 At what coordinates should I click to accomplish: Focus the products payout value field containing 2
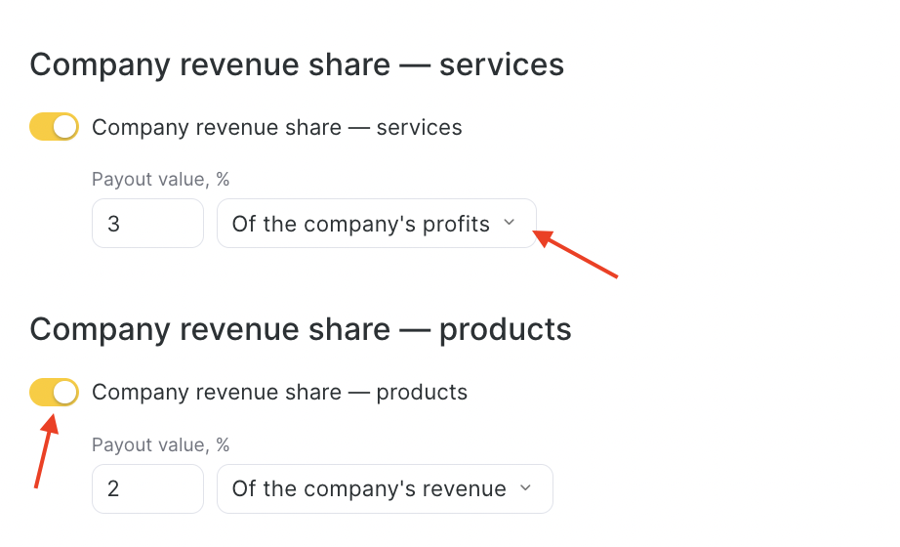[147, 488]
